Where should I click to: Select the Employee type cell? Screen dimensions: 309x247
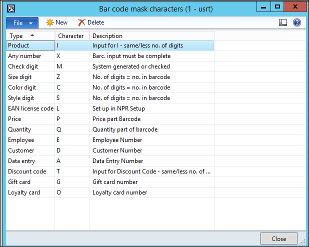coord(30,140)
